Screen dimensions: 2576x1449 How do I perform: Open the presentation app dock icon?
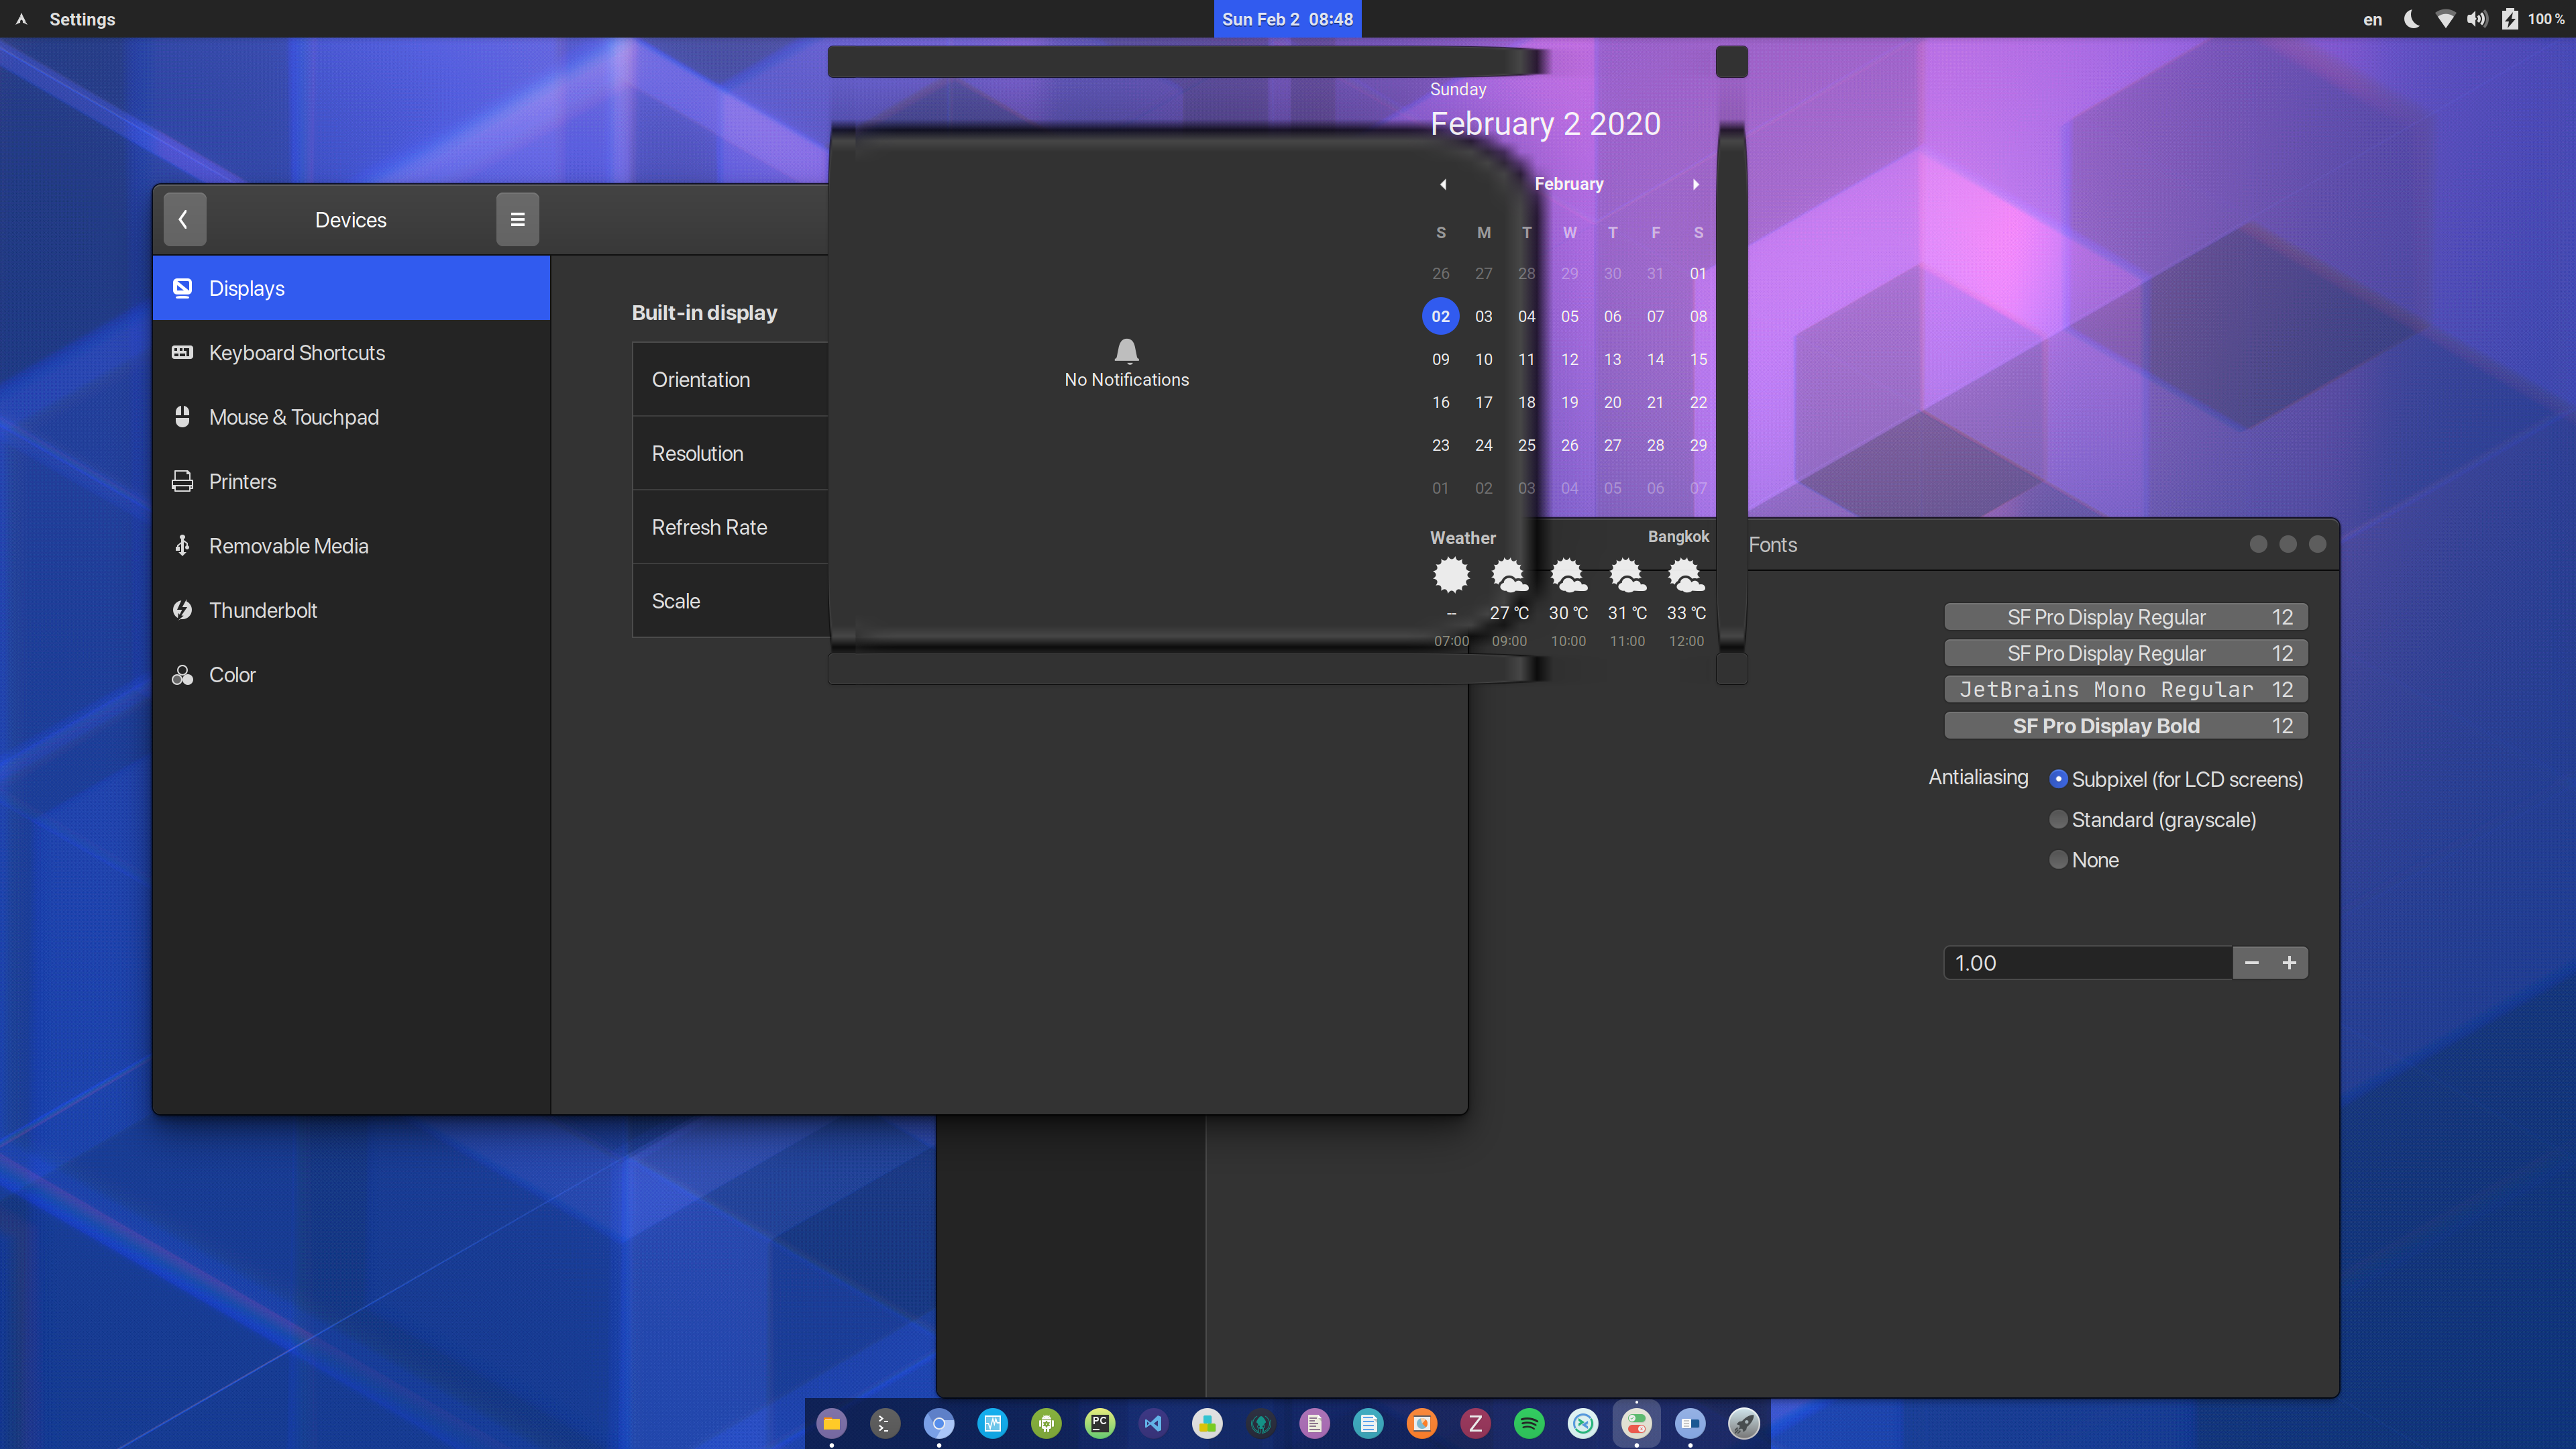pos(1422,1422)
